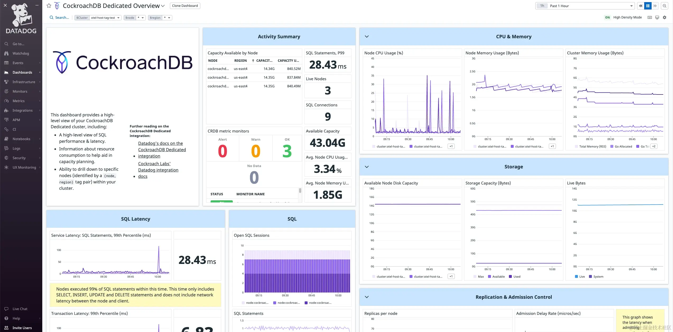Open keyboard shortcuts via the keyboard icon
This screenshot has height=332, width=673.
coord(649,17)
